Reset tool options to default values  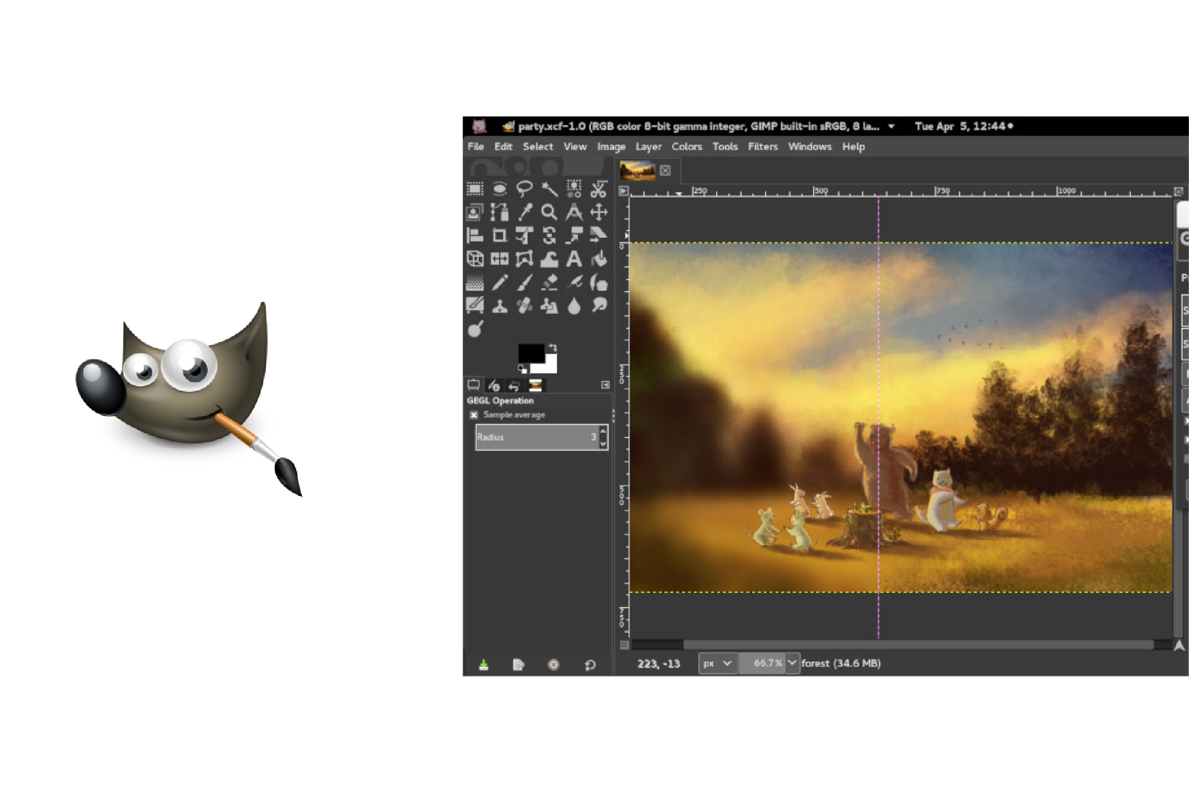pyautogui.click(x=590, y=665)
